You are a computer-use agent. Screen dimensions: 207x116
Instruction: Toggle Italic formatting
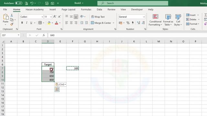click(27, 23)
